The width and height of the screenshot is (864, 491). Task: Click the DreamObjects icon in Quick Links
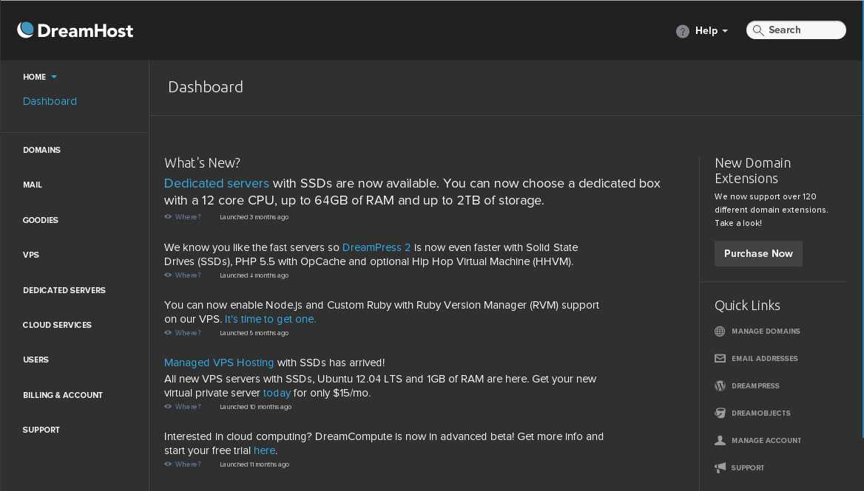tap(720, 413)
